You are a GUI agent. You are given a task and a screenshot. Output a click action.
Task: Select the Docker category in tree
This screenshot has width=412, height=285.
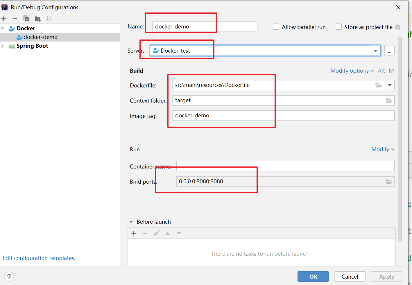(x=26, y=28)
